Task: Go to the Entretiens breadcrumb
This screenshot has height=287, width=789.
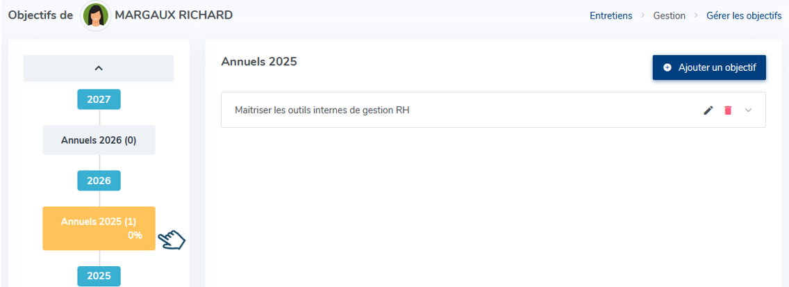Action: pos(611,15)
